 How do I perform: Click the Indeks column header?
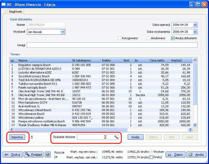tap(111, 60)
